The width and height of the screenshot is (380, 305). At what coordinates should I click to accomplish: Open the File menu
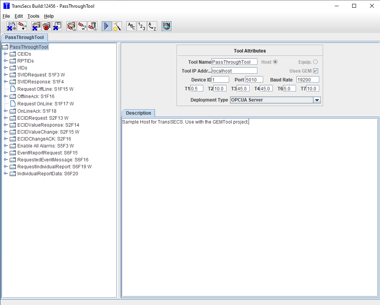click(x=6, y=16)
